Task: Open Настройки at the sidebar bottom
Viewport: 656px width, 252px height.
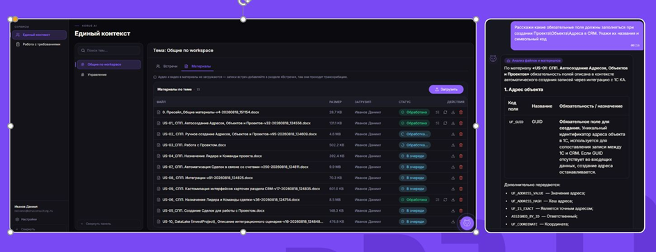Action: (26, 219)
